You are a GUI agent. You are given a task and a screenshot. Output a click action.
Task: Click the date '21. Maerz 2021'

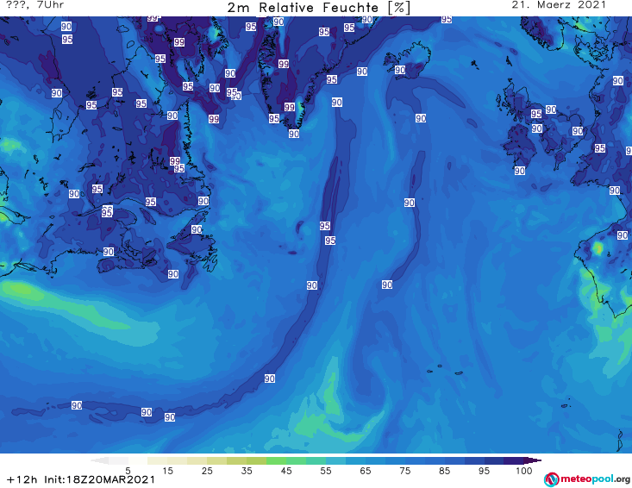pyautogui.click(x=559, y=5)
